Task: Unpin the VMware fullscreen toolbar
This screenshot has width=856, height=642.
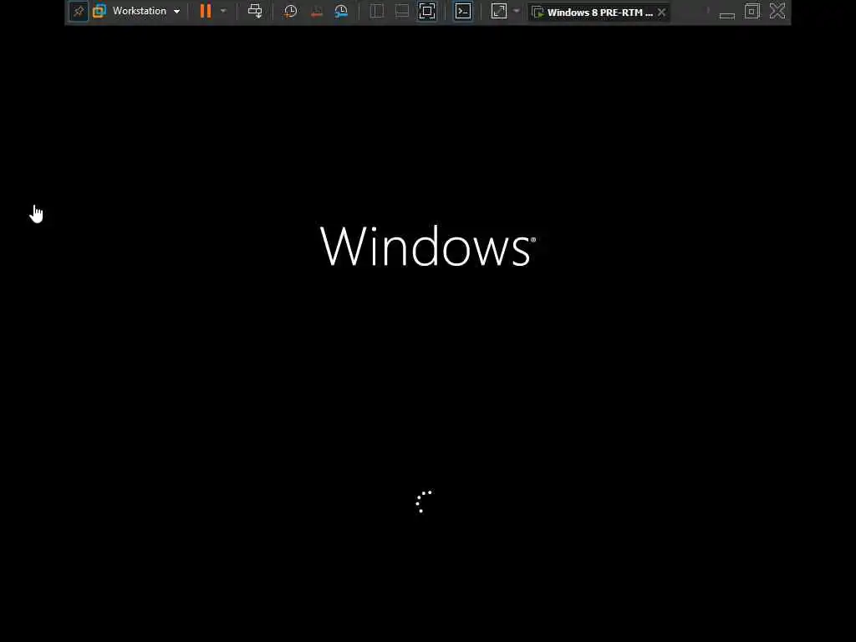Action: [x=79, y=12]
